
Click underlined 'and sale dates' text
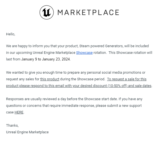140,86
